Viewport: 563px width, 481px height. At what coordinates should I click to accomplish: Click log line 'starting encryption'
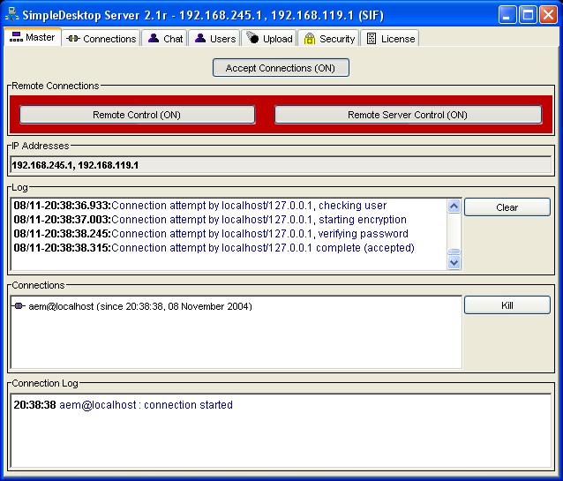coord(210,220)
